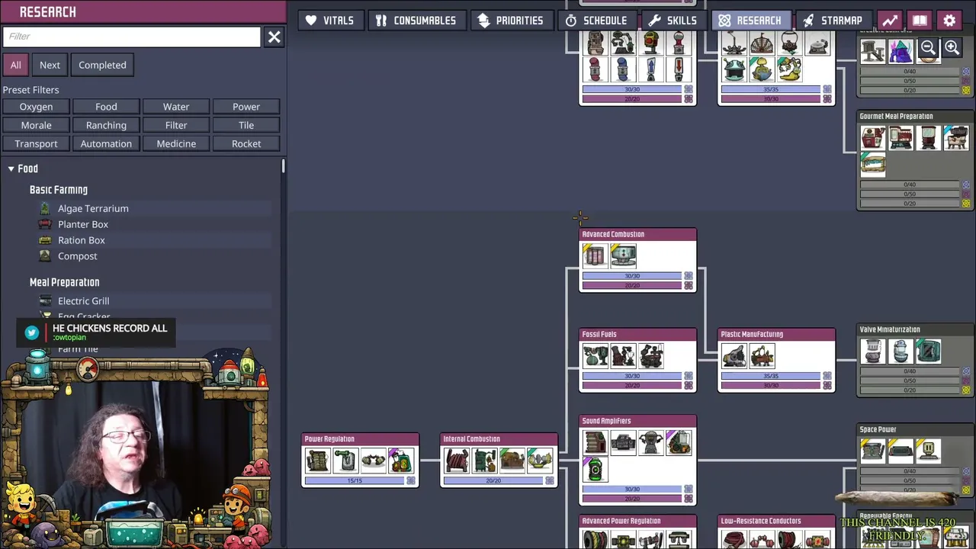Focus the research Filter text field
976x549 pixels.
coord(131,37)
